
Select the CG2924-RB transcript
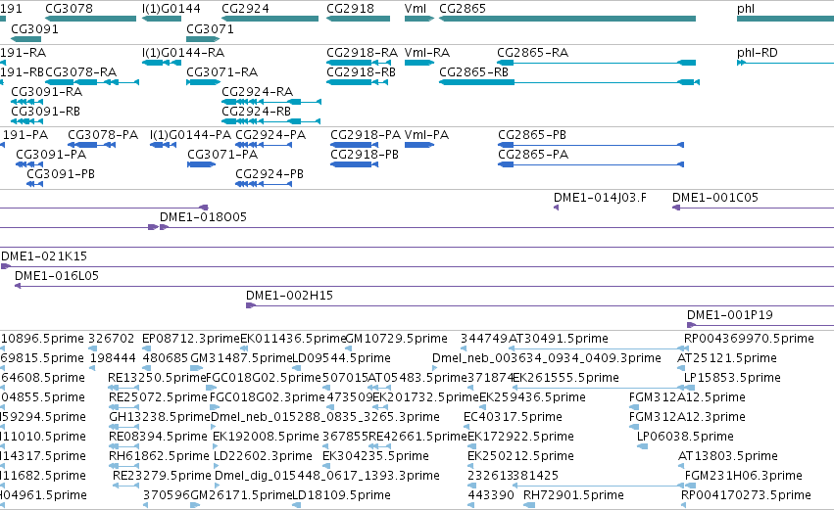coord(271,121)
